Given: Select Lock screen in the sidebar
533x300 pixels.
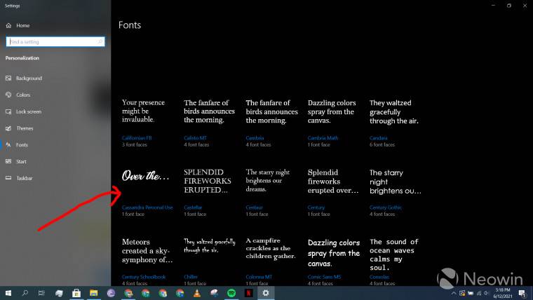Looking at the screenshot, I should pos(28,111).
